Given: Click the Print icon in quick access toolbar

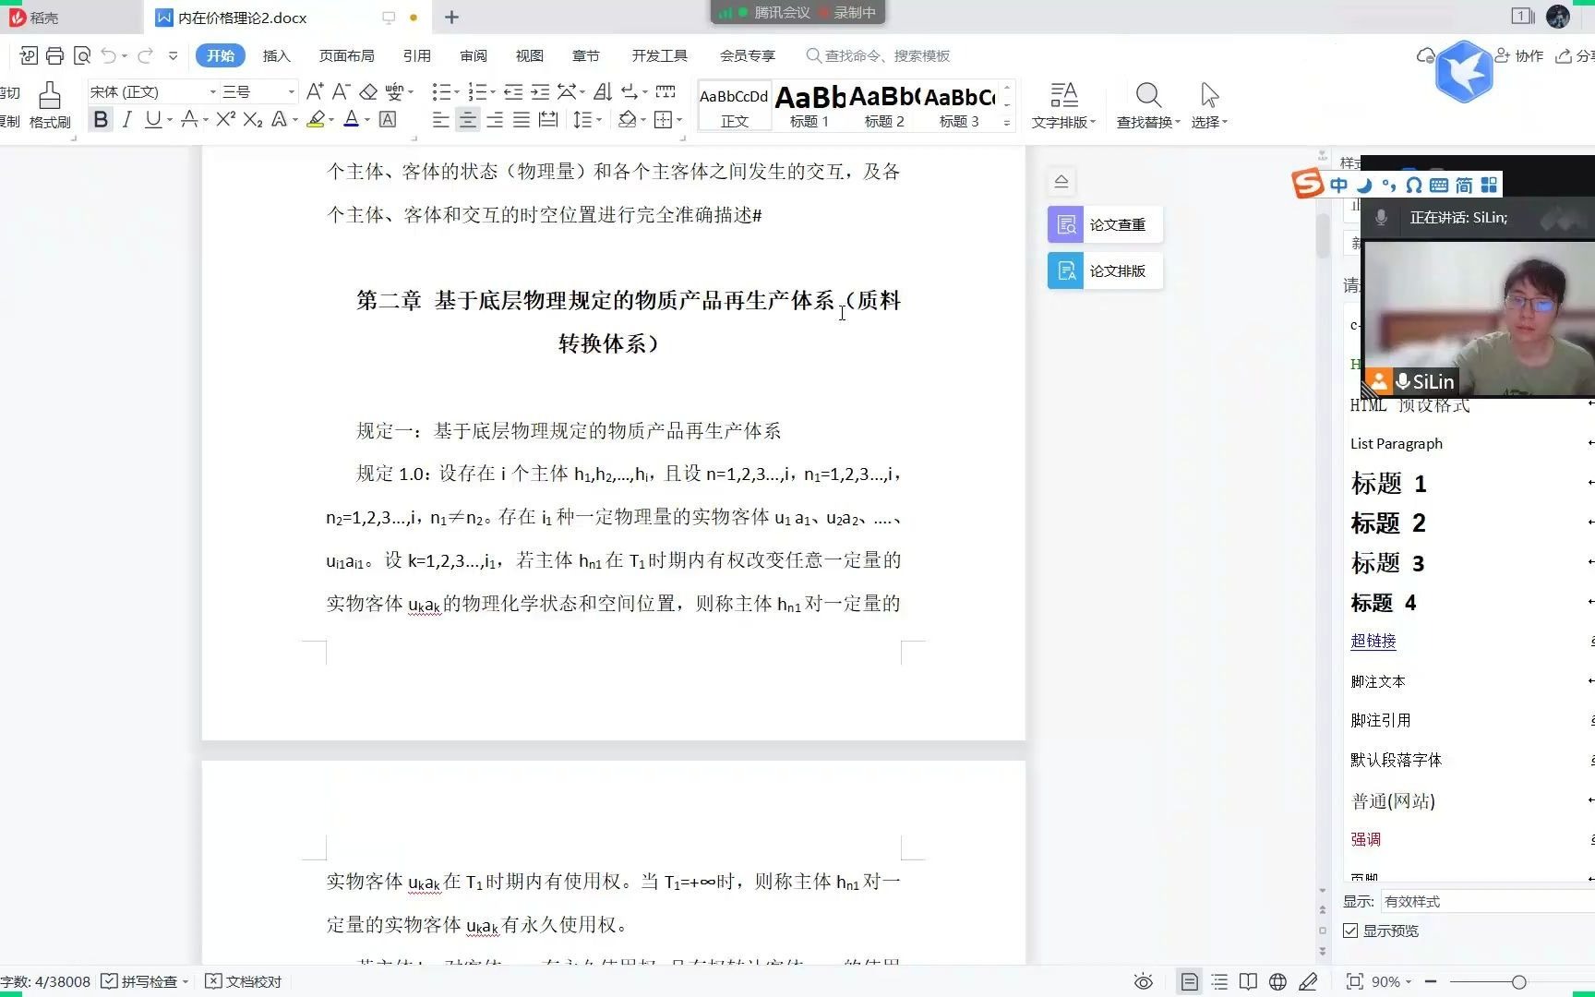Looking at the screenshot, I should [54, 55].
